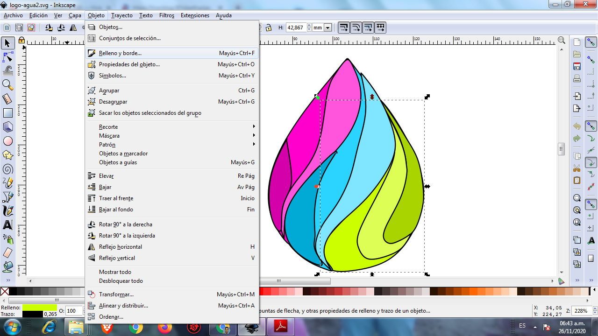Select the Paint Bucket tool
The image size is (598, 336).
pos(7,266)
